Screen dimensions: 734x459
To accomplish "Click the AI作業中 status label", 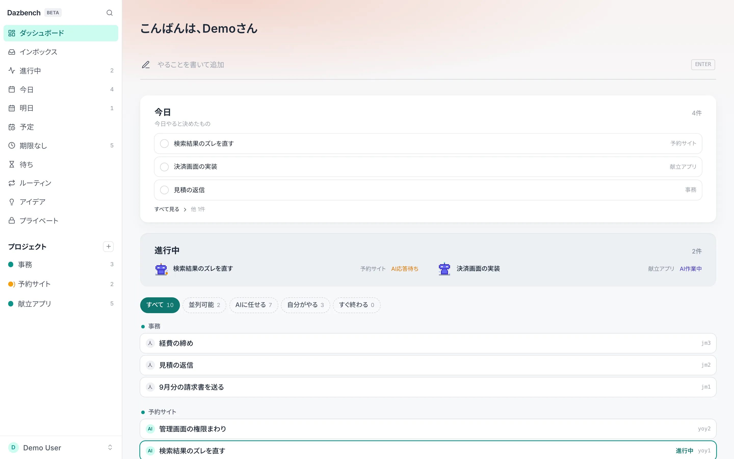I will pyautogui.click(x=691, y=269).
